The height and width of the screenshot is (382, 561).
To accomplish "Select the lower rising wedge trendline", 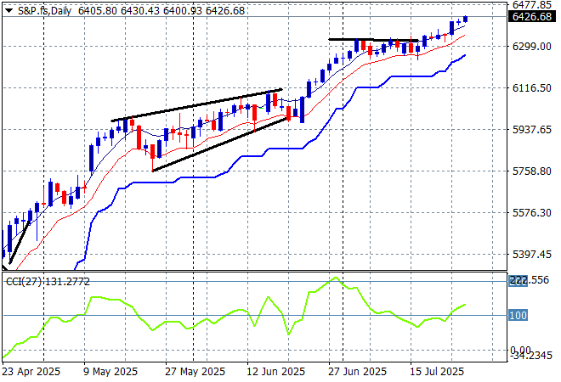I will tap(221, 143).
